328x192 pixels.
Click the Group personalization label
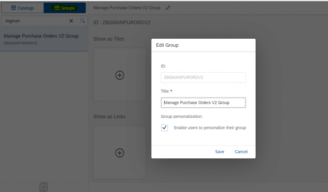coord(182,117)
